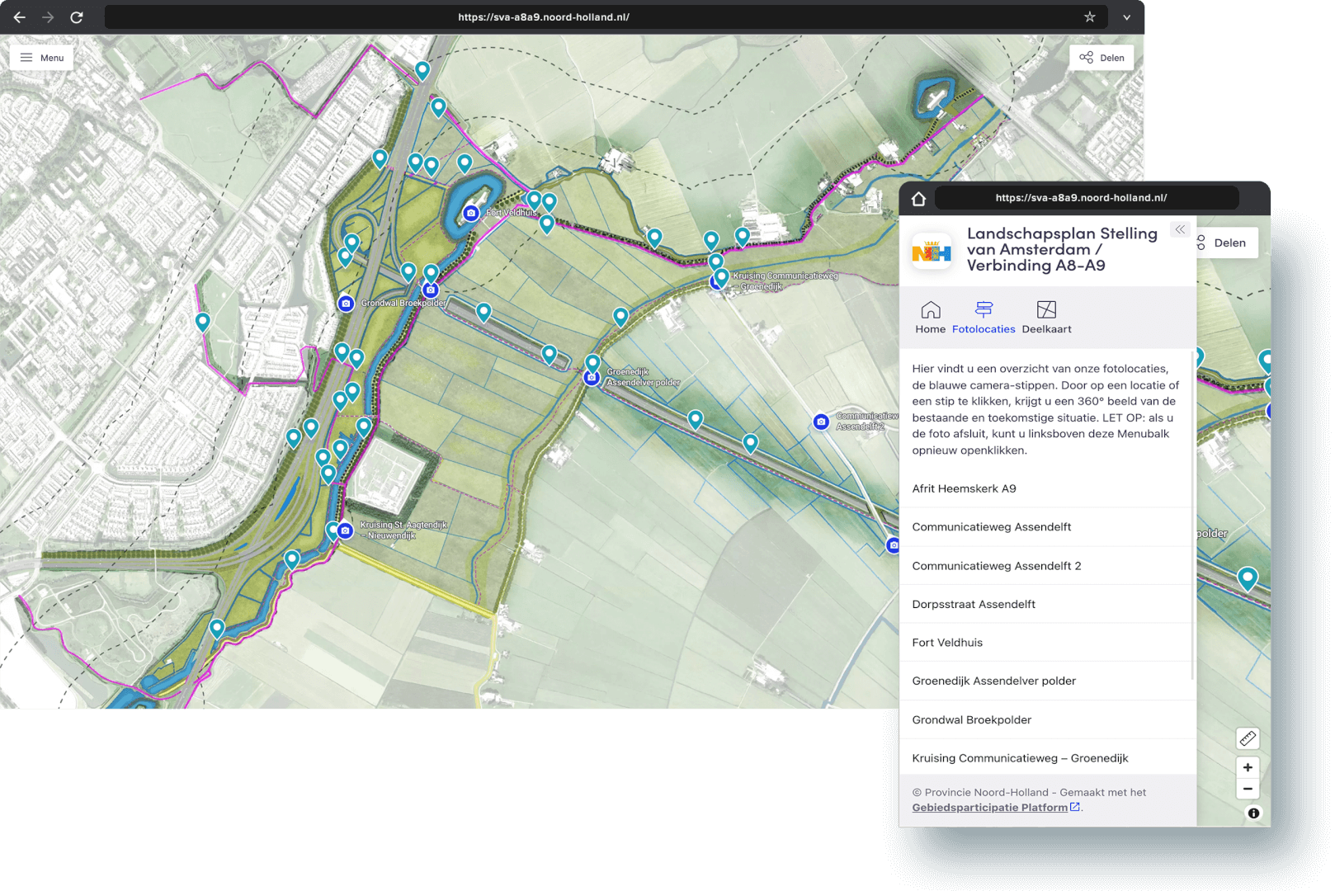Screen dimensions: 1335x891
Task: Reload the page with refresh icon
Action: [x=77, y=17]
